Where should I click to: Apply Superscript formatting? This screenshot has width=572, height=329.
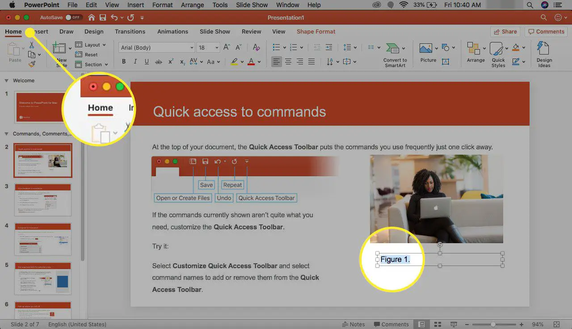(171, 62)
